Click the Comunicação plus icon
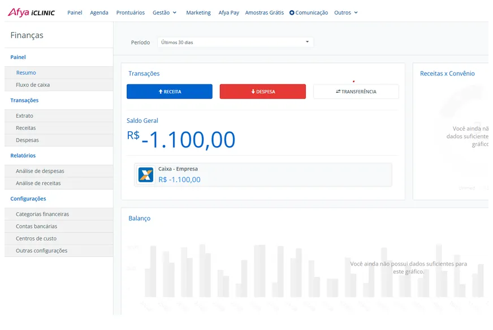This screenshot has width=493, height=330. click(292, 12)
